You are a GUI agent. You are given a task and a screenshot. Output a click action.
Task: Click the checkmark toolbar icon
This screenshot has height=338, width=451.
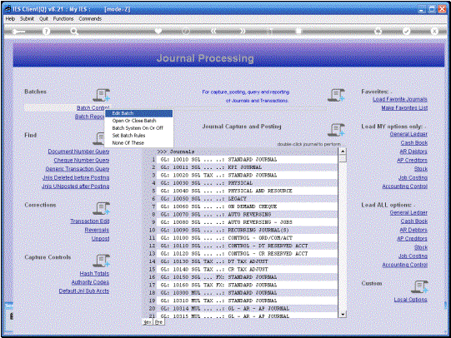[406, 31]
